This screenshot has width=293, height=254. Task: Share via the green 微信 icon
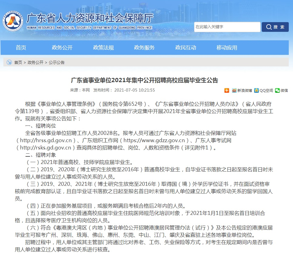(x=281, y=90)
